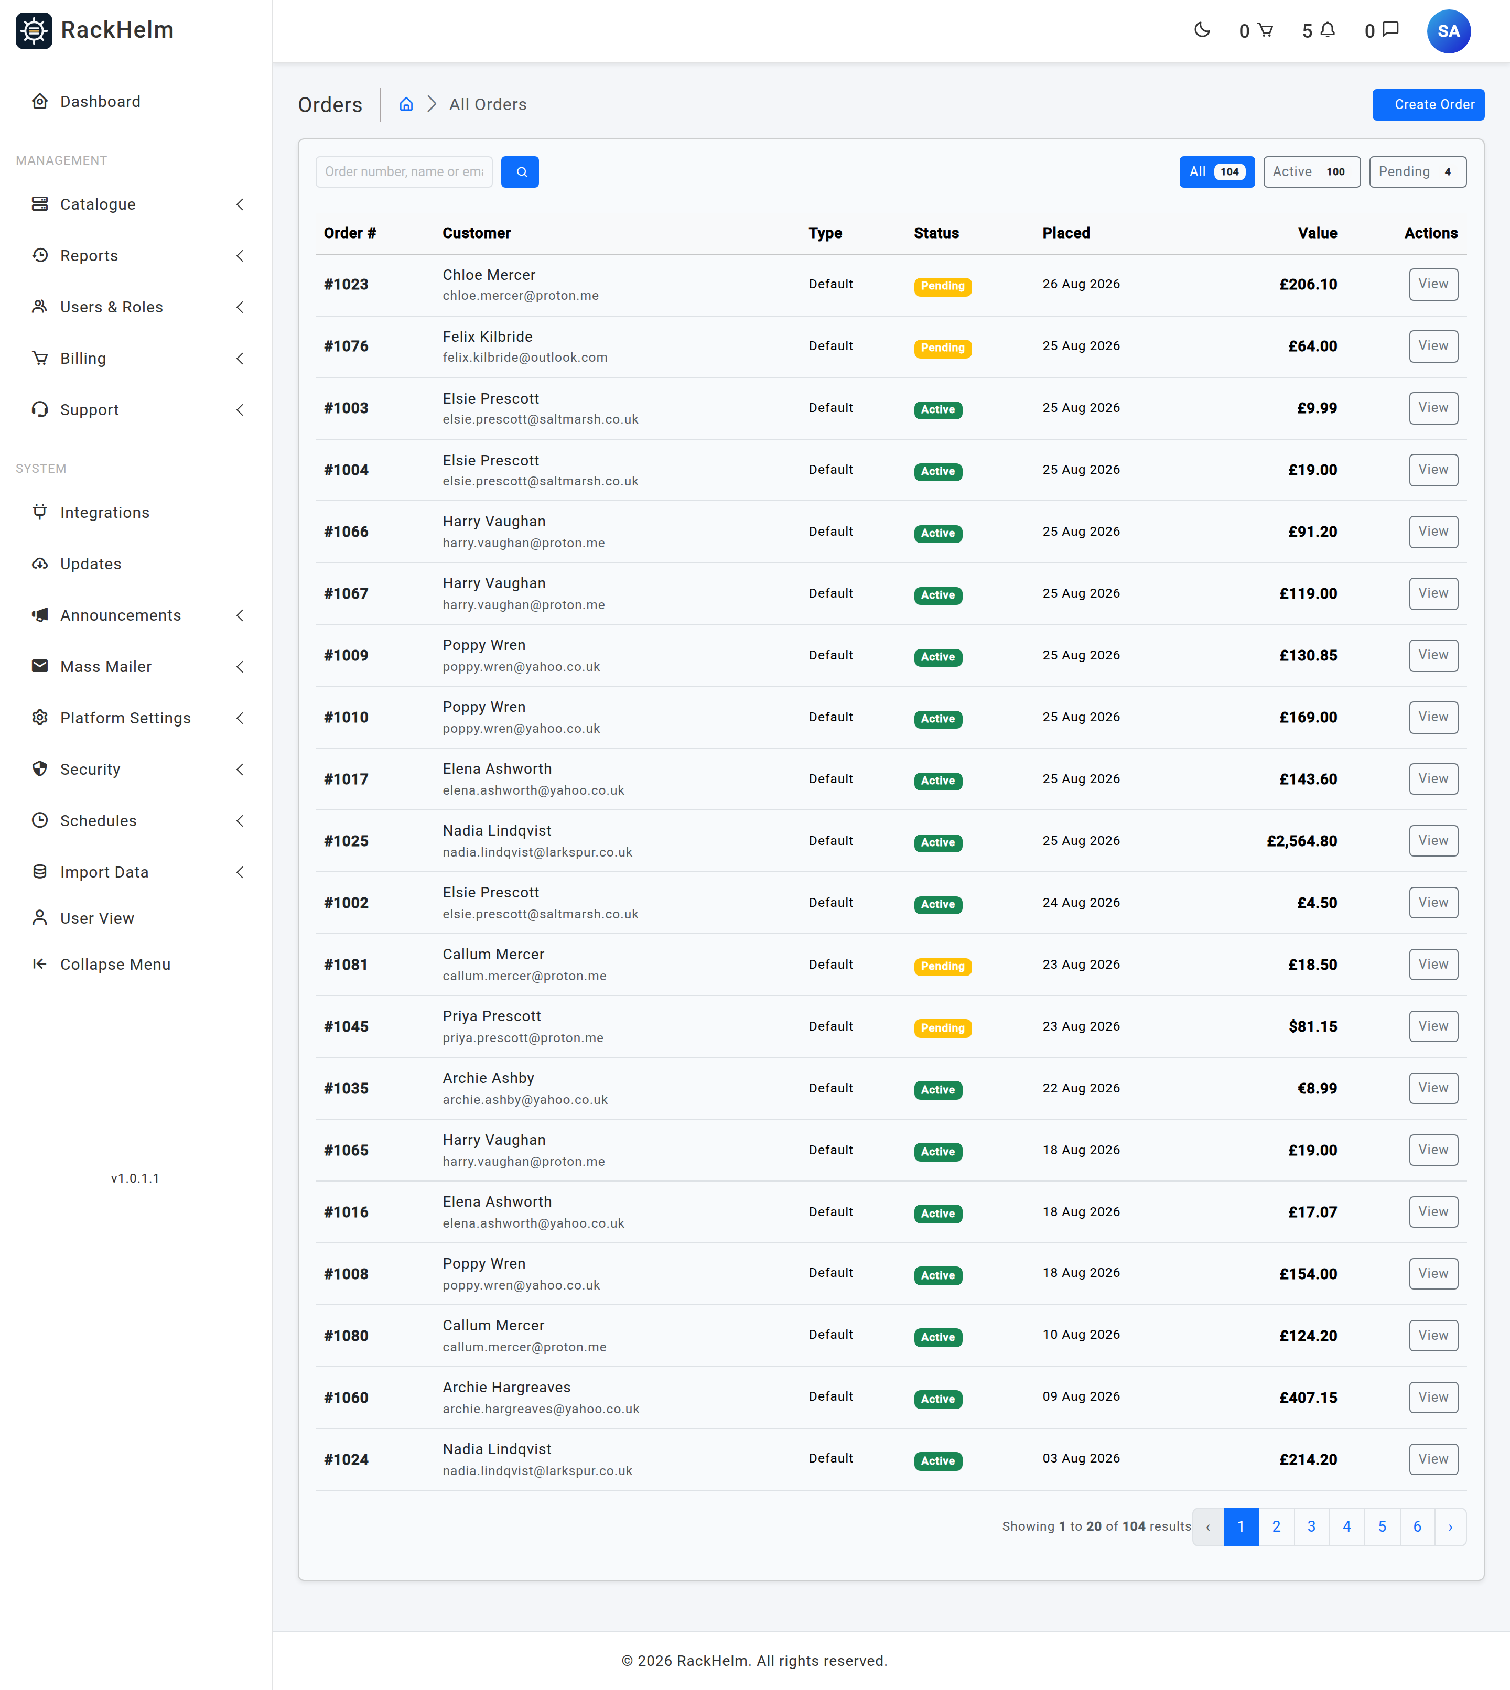The width and height of the screenshot is (1510, 1690).
Task: Go to page 6 of results
Action: pos(1417,1526)
